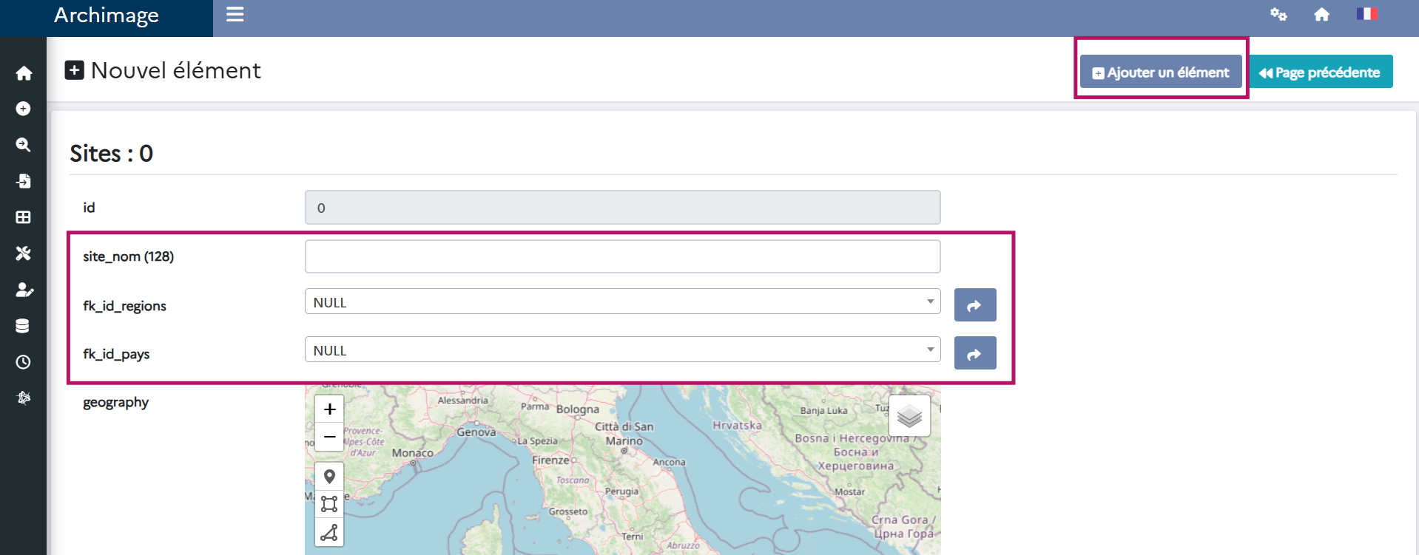Expand the fk_id_pays dropdown
Screen dimensions: 1419x555
(x=622, y=350)
